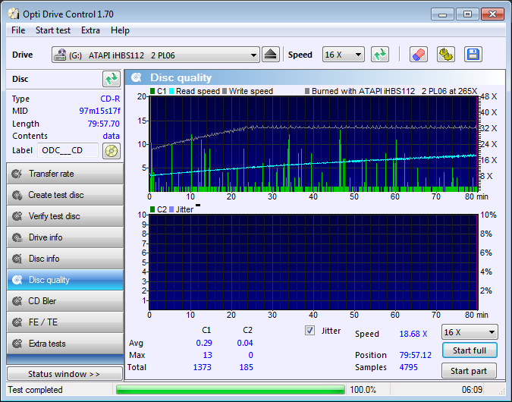
Task: Click the FE / TE sidebar icon
Action: click(17, 322)
